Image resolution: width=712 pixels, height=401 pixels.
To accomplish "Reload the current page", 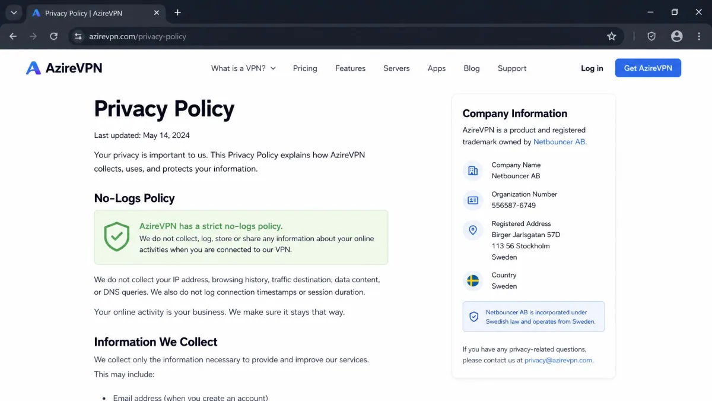I will [x=53, y=36].
